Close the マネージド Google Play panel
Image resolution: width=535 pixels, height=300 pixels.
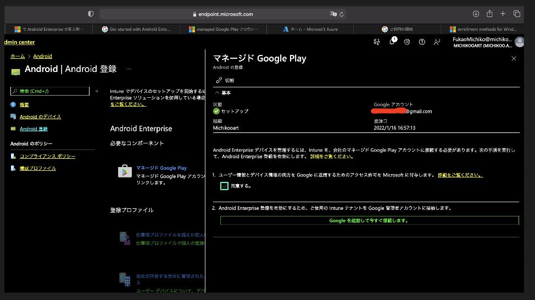pyautogui.click(x=514, y=58)
